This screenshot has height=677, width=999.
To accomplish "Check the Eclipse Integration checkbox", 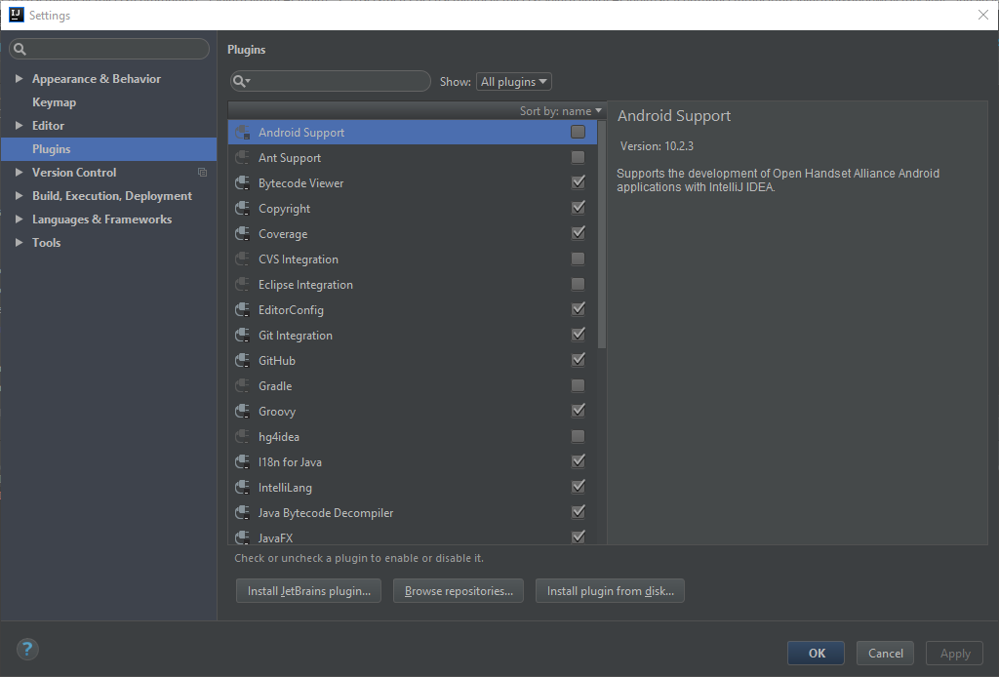I will click(x=578, y=284).
